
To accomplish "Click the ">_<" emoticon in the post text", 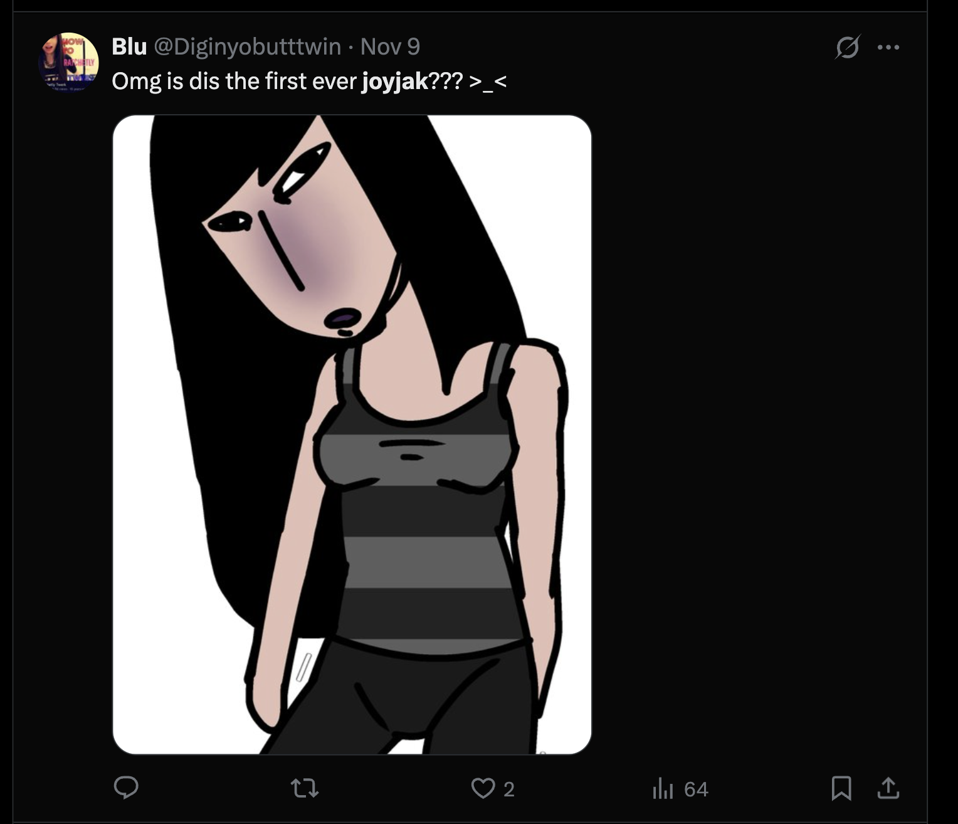I will coord(488,82).
